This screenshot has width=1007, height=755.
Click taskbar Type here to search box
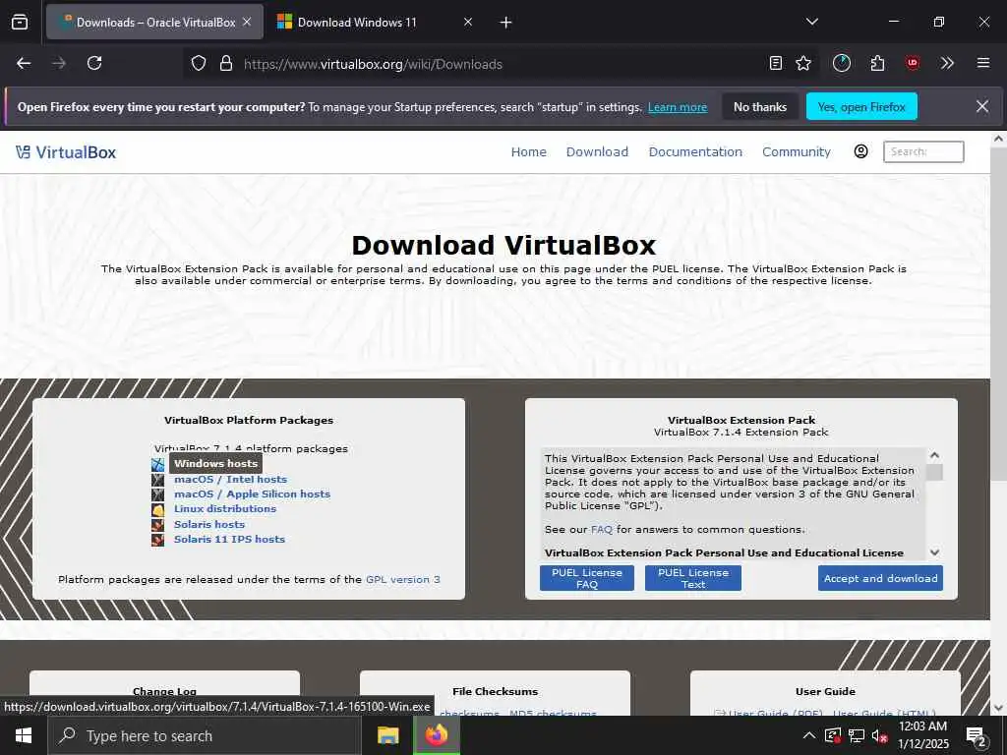205,735
